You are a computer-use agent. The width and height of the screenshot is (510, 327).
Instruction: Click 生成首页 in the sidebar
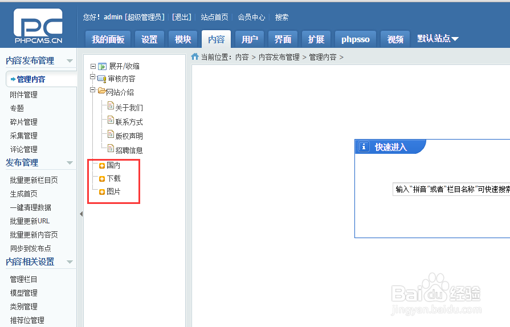pyautogui.click(x=24, y=194)
